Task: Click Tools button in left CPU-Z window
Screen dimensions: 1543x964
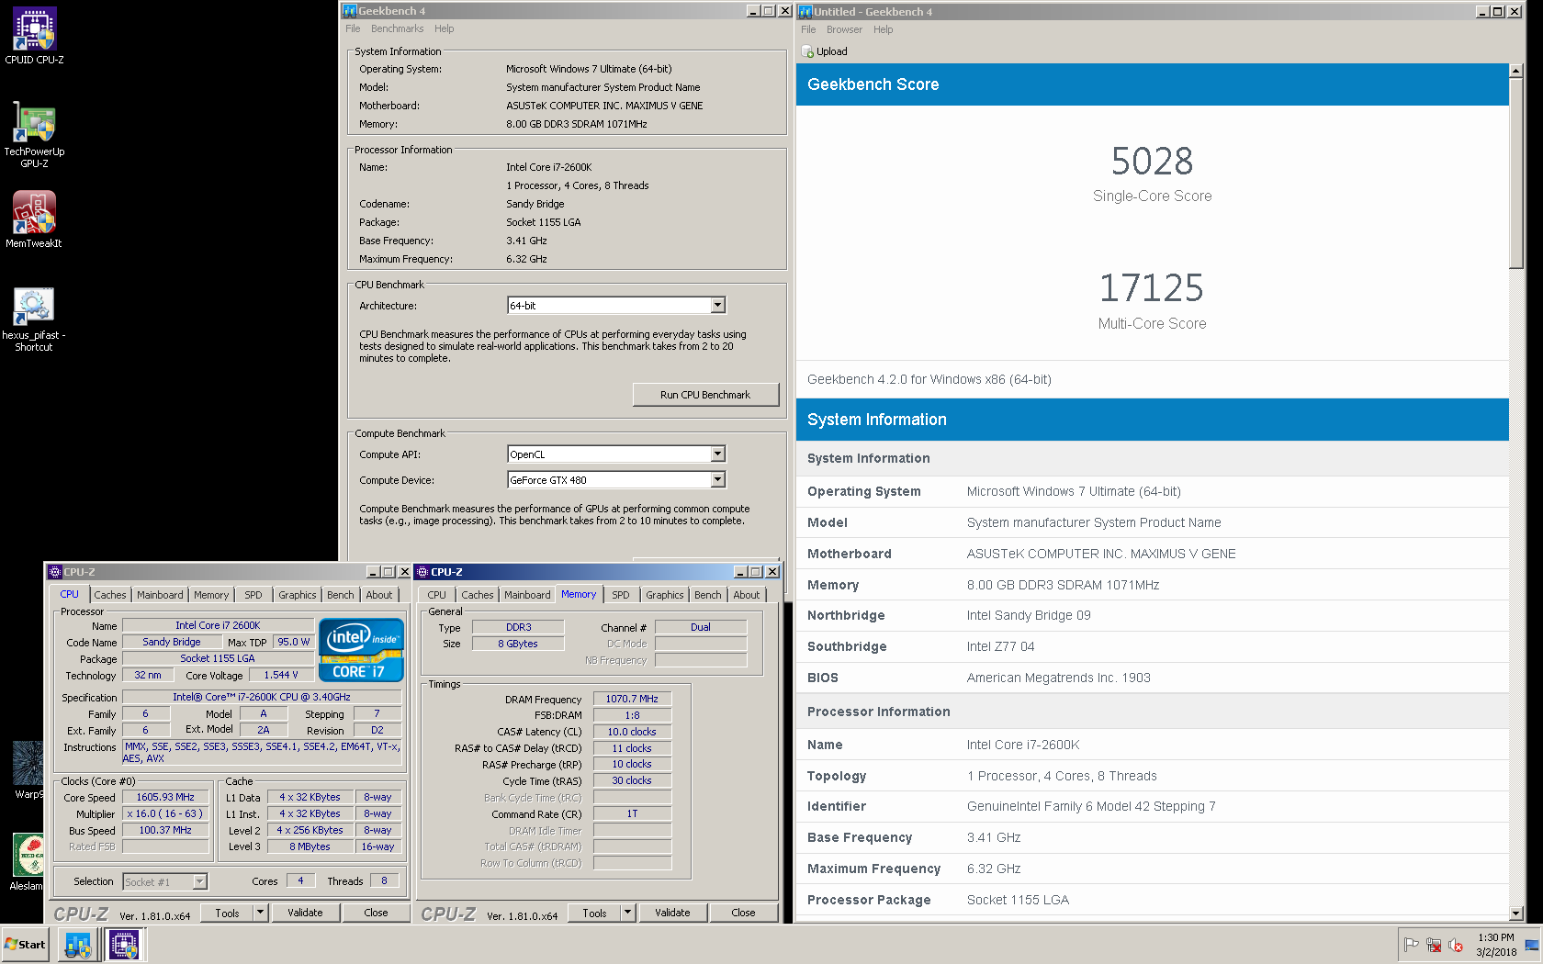Action: (227, 913)
